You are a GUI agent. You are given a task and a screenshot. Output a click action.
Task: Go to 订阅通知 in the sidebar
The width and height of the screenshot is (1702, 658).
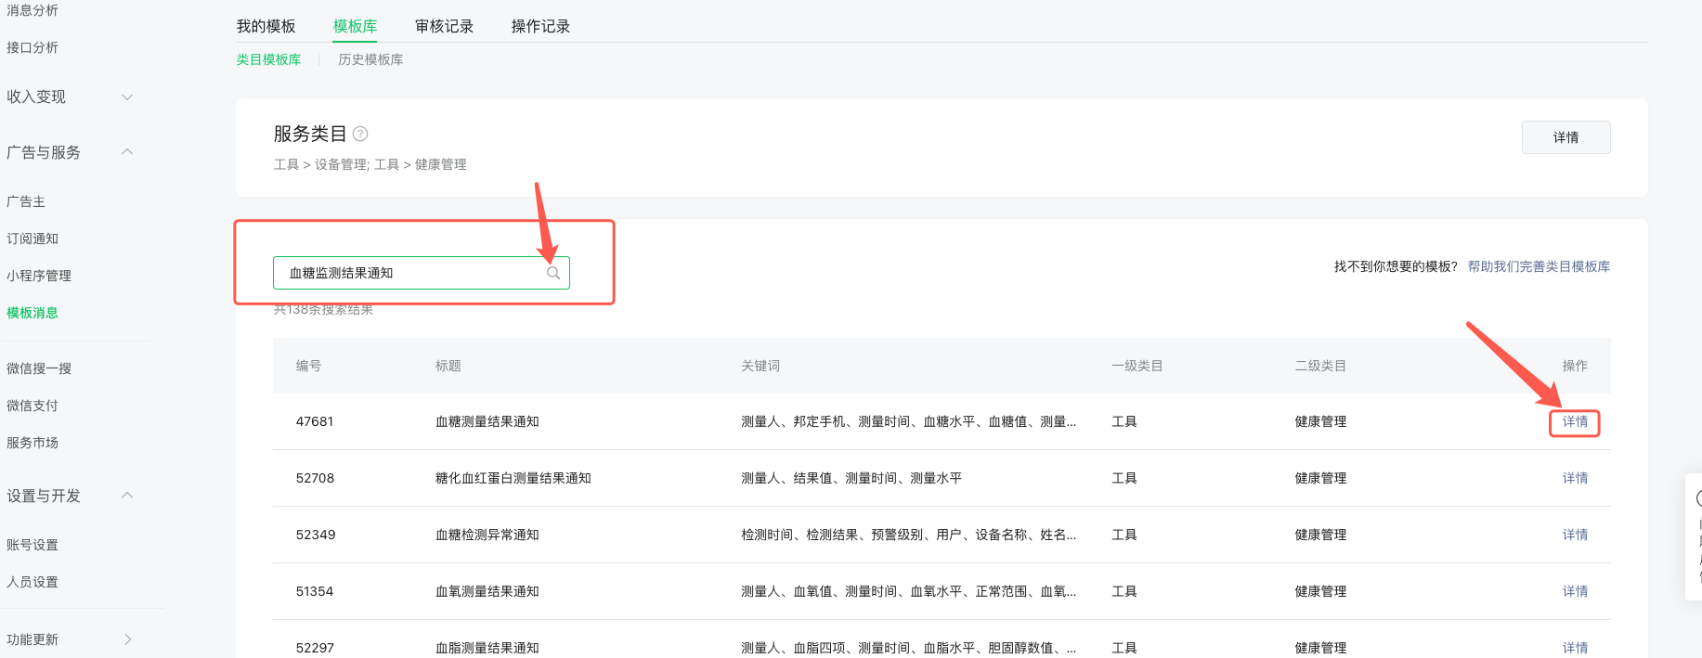[32, 239]
